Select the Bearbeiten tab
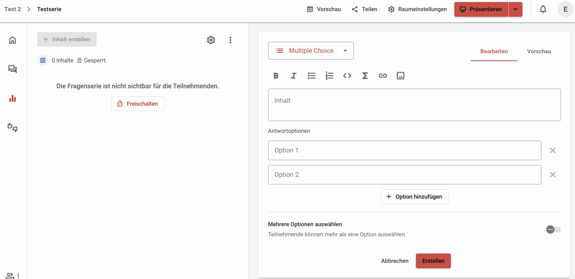The image size is (575, 279). coord(494,51)
